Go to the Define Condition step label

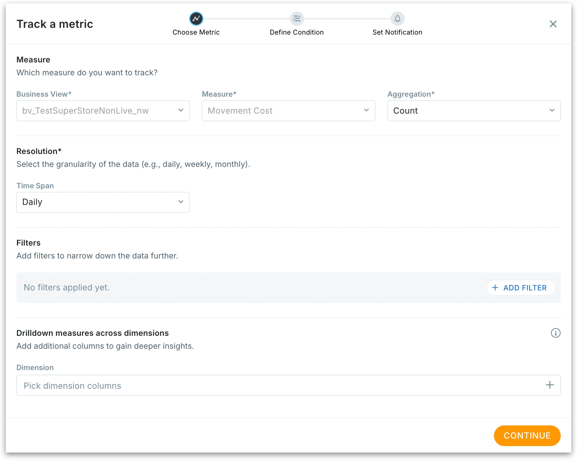[x=297, y=32]
